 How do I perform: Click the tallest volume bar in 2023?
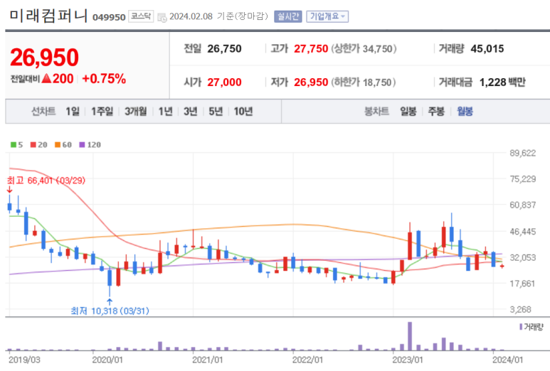click(410, 336)
